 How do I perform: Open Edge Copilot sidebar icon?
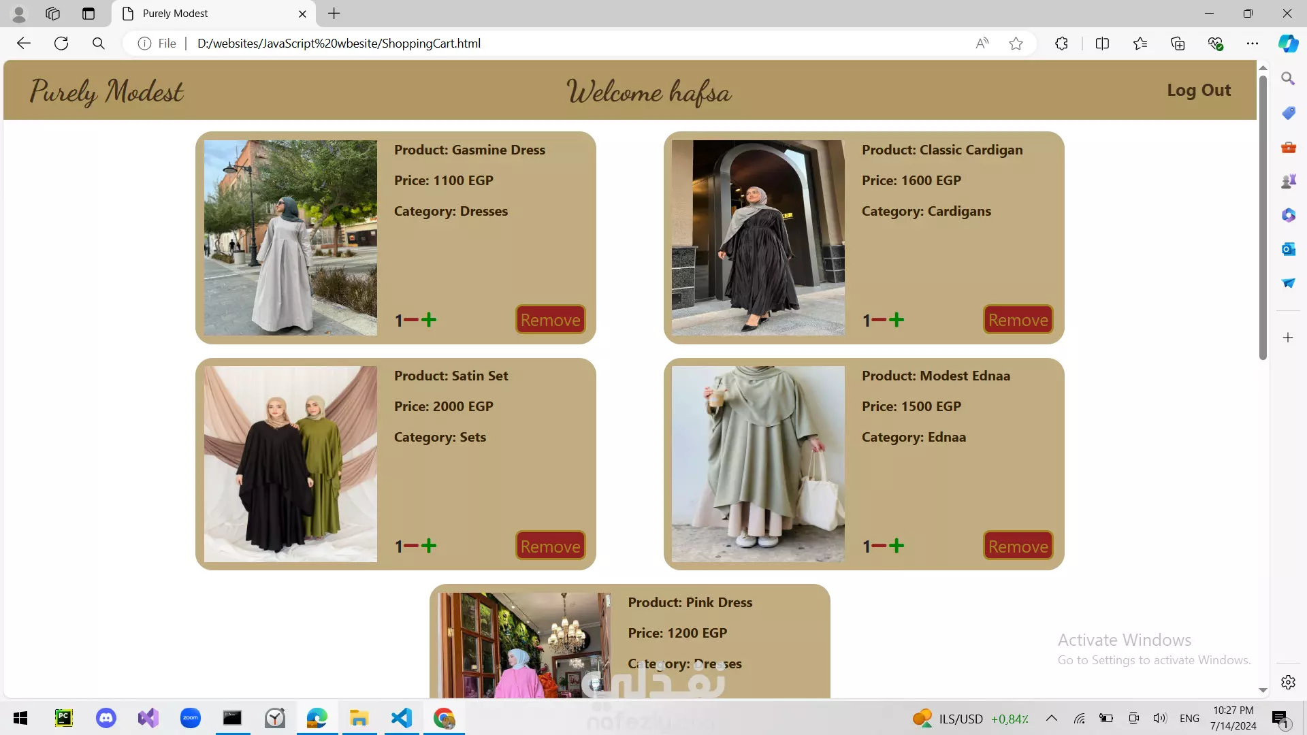coord(1288,44)
